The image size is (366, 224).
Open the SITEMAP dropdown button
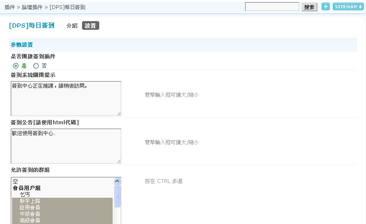[348, 6]
